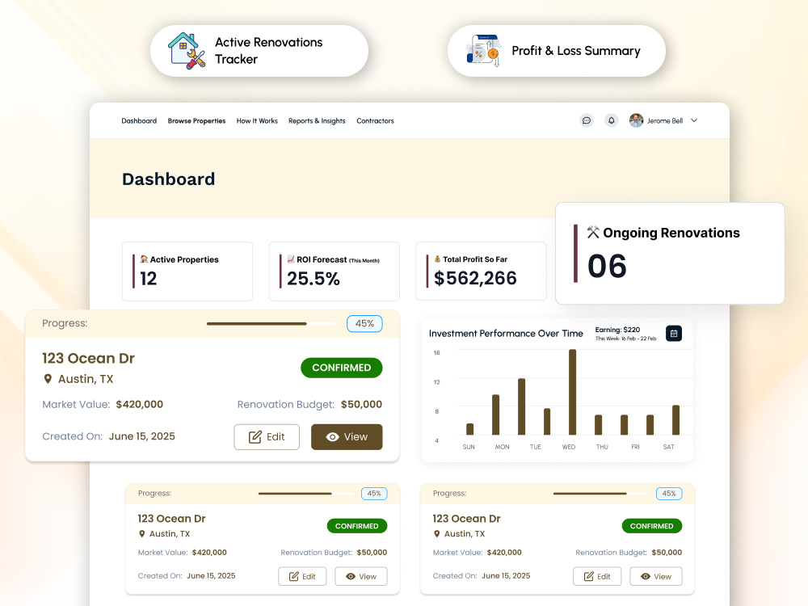Click the large card's June 15, 2025 date
Image resolution: width=808 pixels, height=606 pixels.
142,436
